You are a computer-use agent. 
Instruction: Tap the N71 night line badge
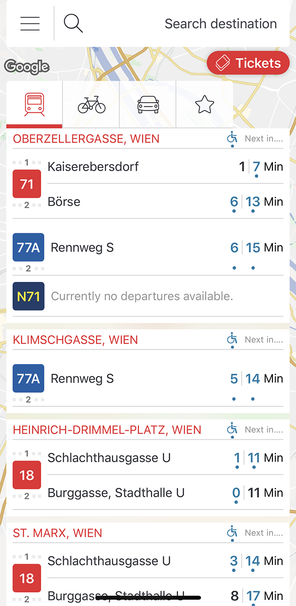(29, 296)
